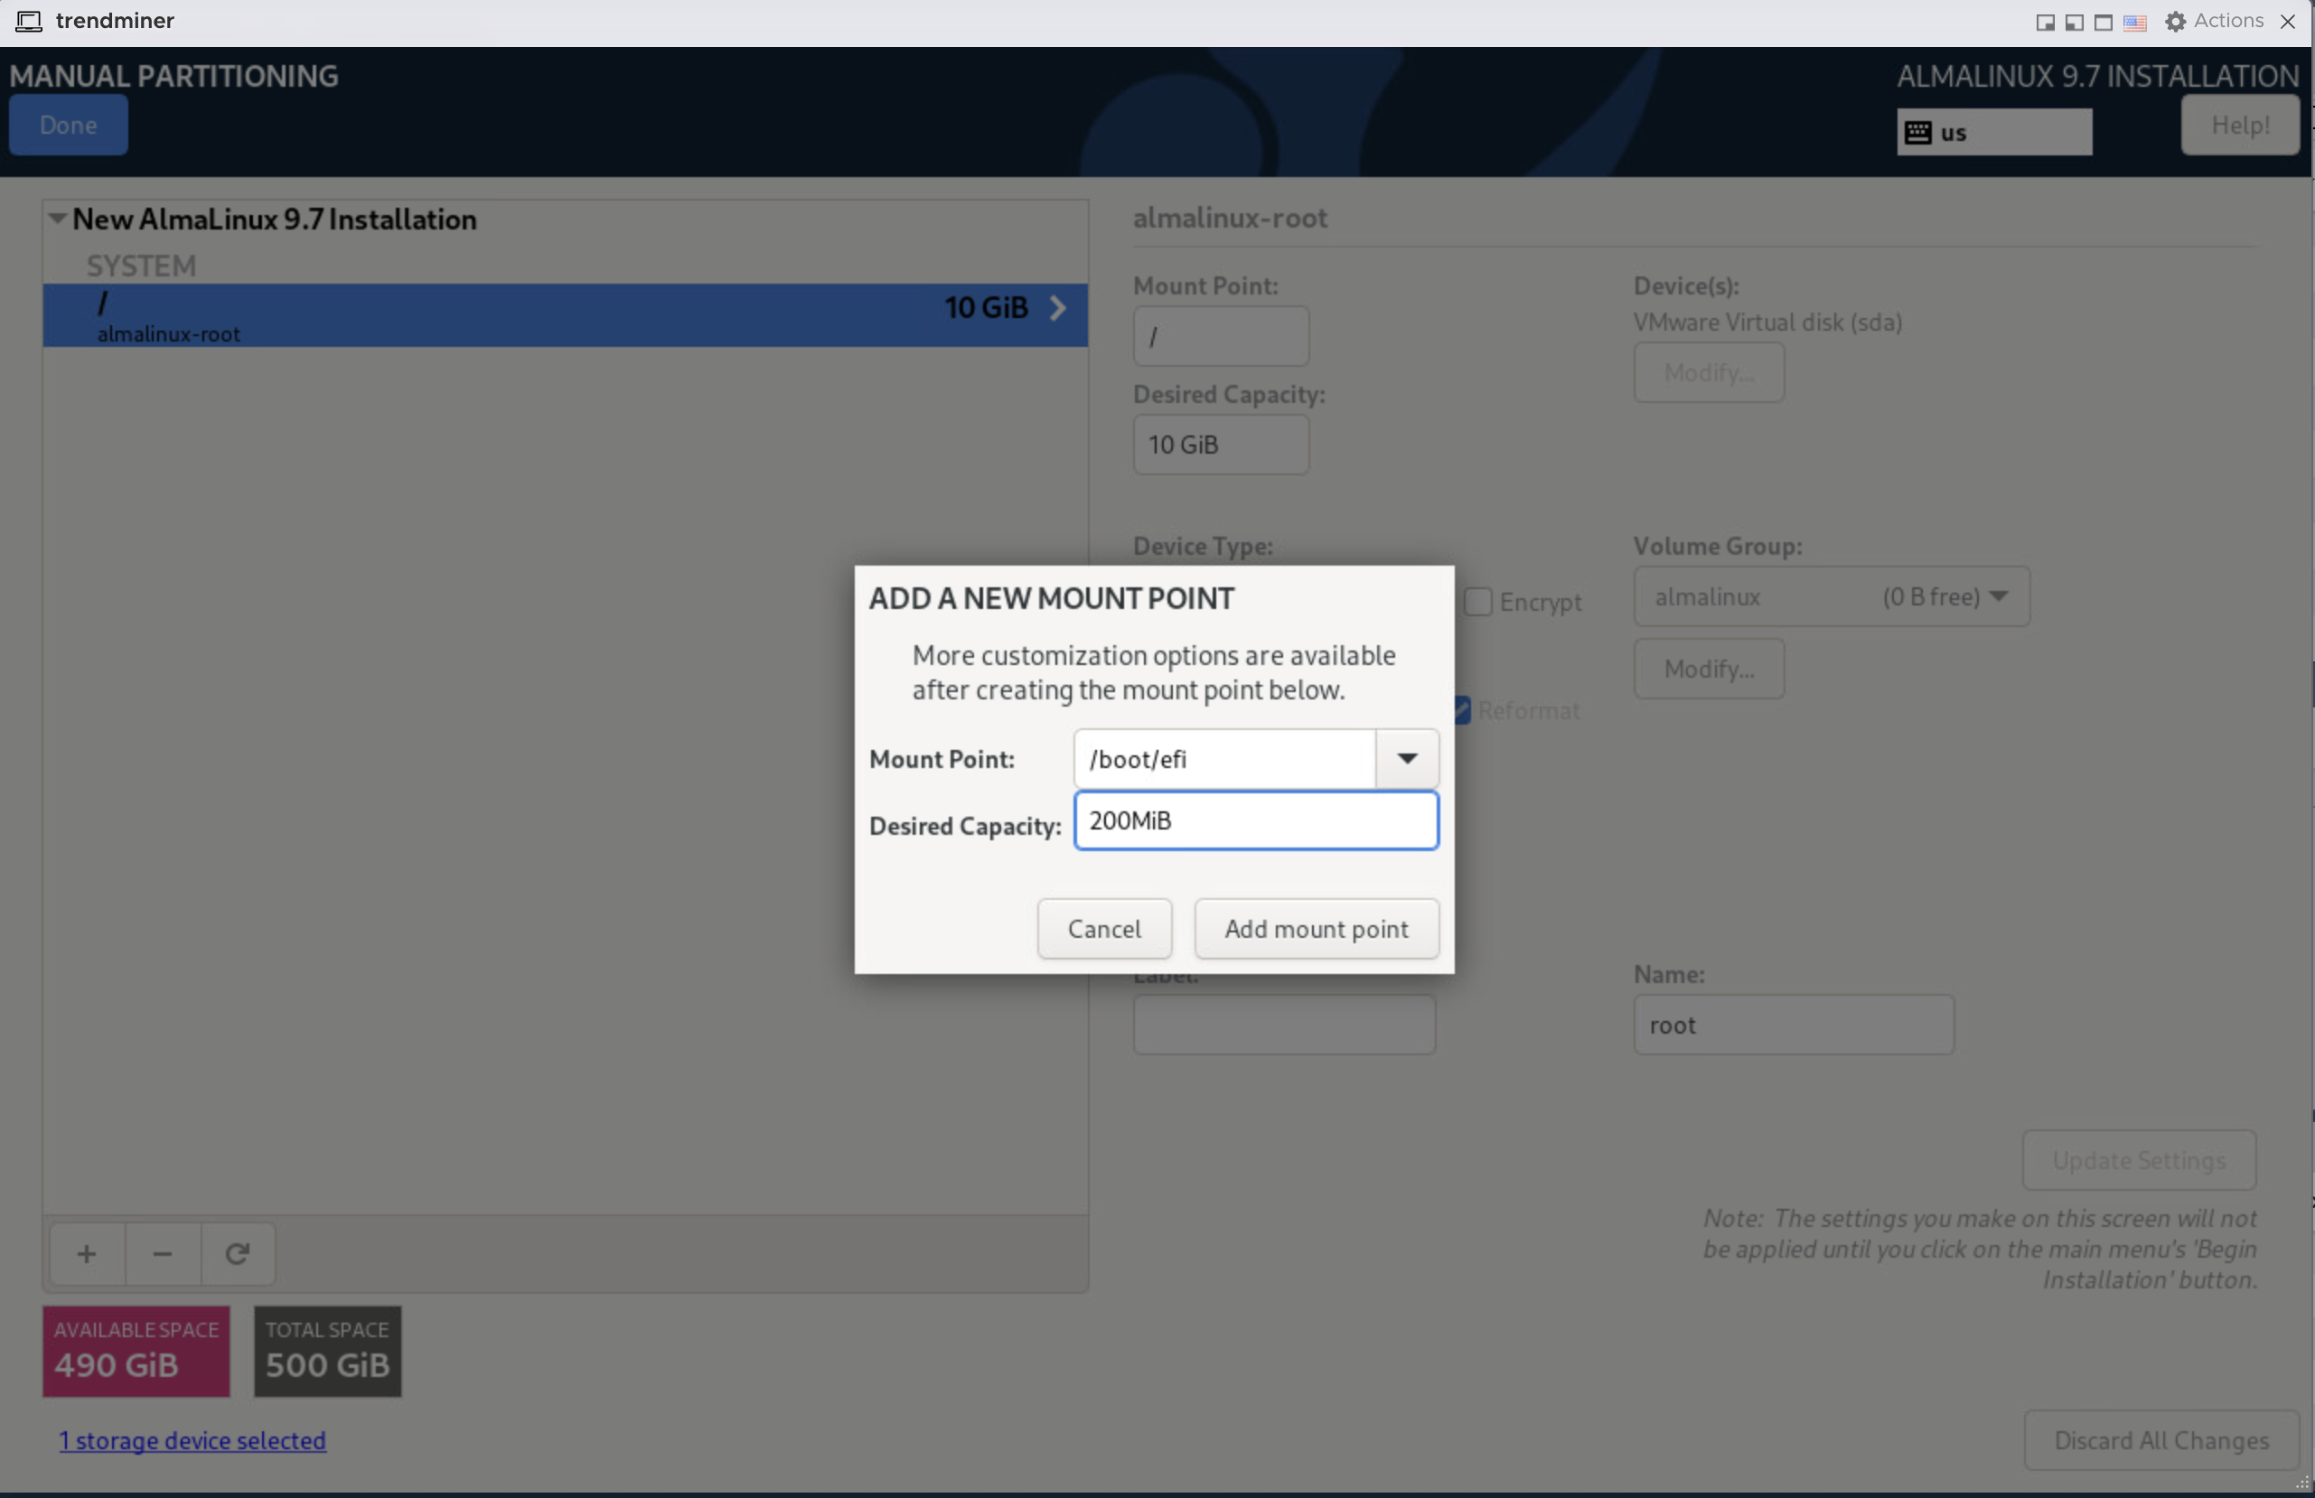The height and width of the screenshot is (1498, 2315).
Task: Click Cancel in the mount point dialog
Action: tap(1104, 928)
